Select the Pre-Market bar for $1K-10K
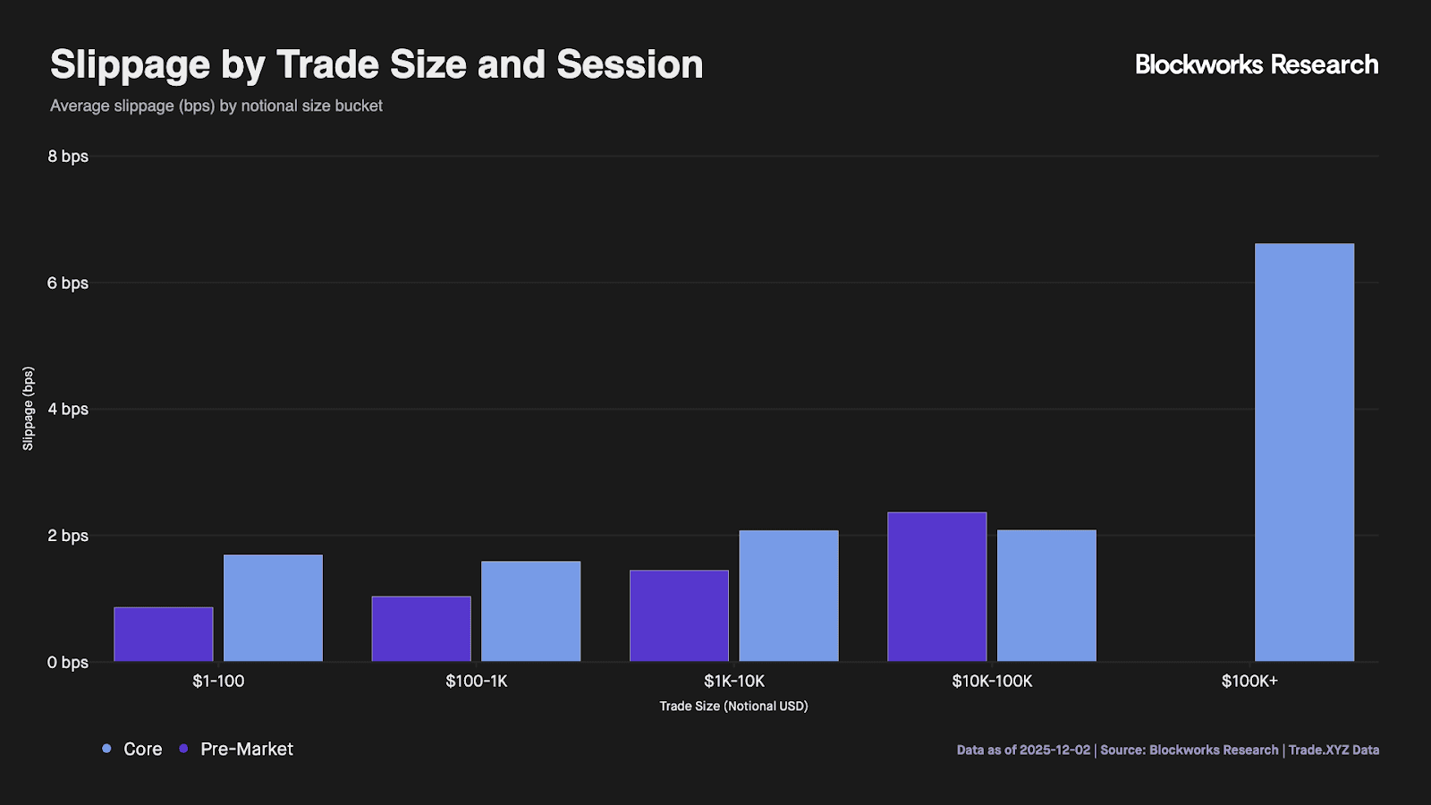This screenshot has width=1431, height=805. click(679, 616)
